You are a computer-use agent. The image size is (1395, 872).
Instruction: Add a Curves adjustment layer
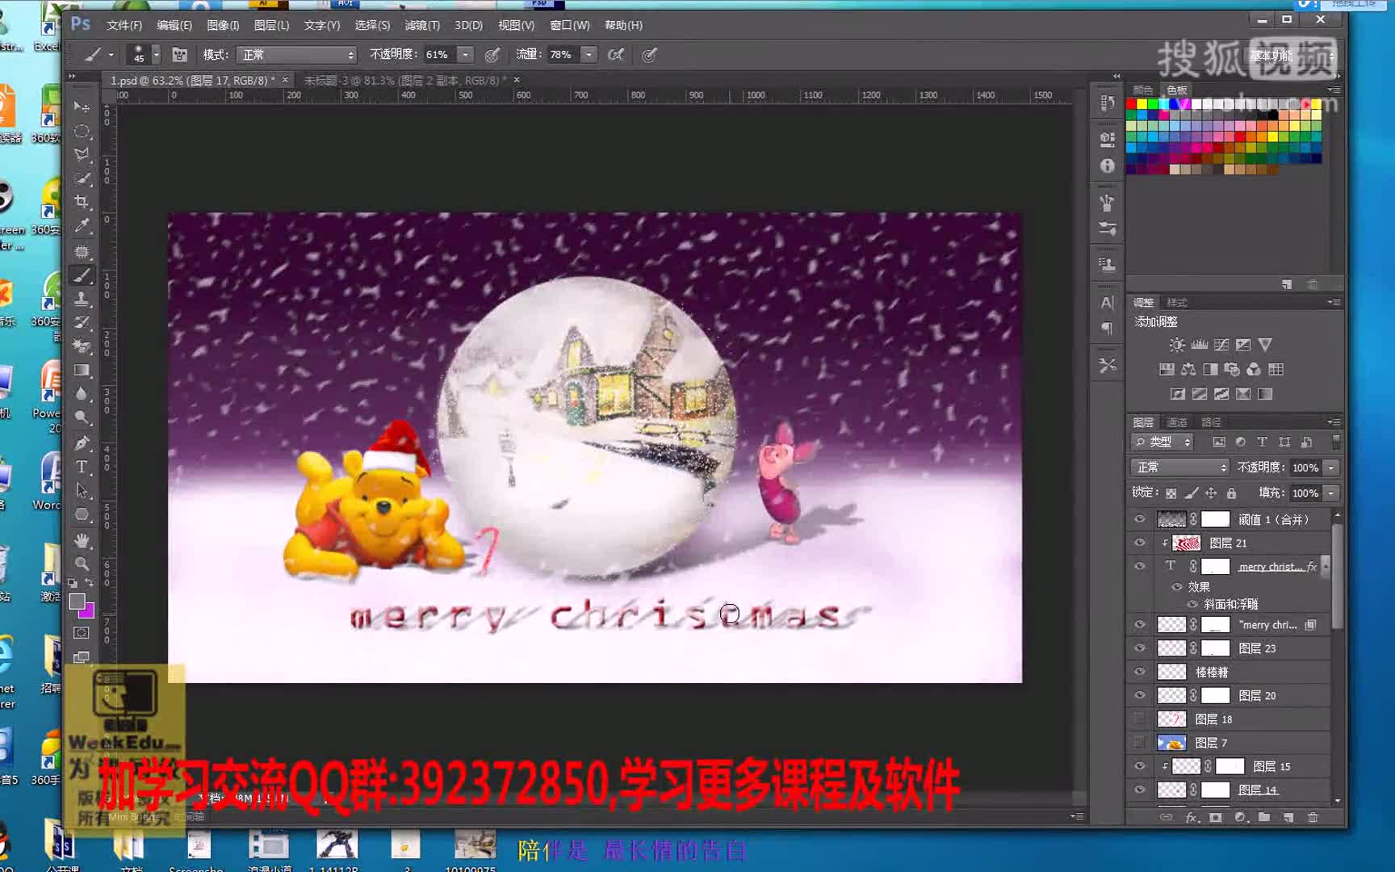[1221, 345]
